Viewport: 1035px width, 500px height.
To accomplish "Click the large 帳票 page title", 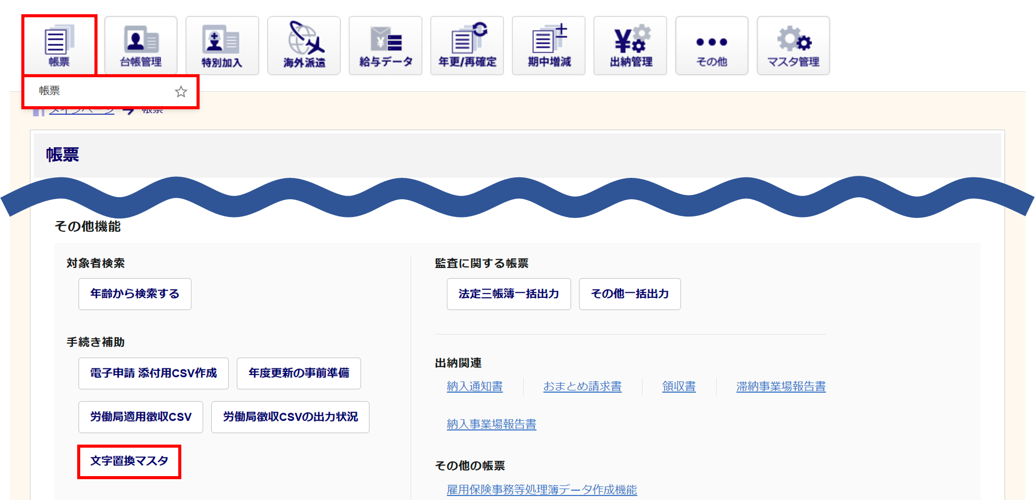I will tap(62, 155).
